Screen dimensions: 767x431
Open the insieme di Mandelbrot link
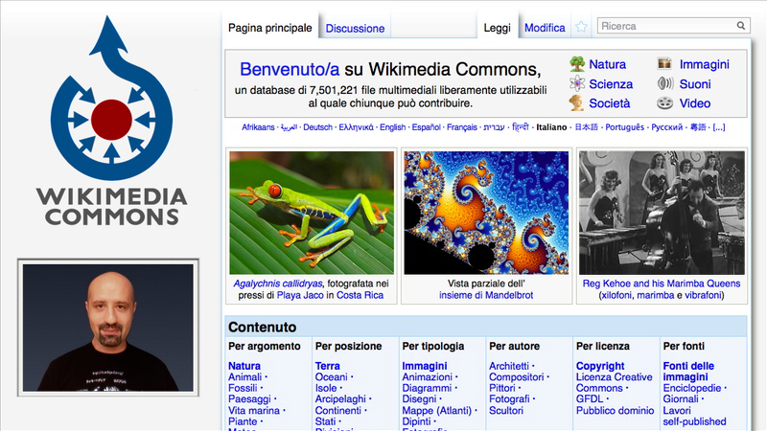pyautogui.click(x=486, y=295)
